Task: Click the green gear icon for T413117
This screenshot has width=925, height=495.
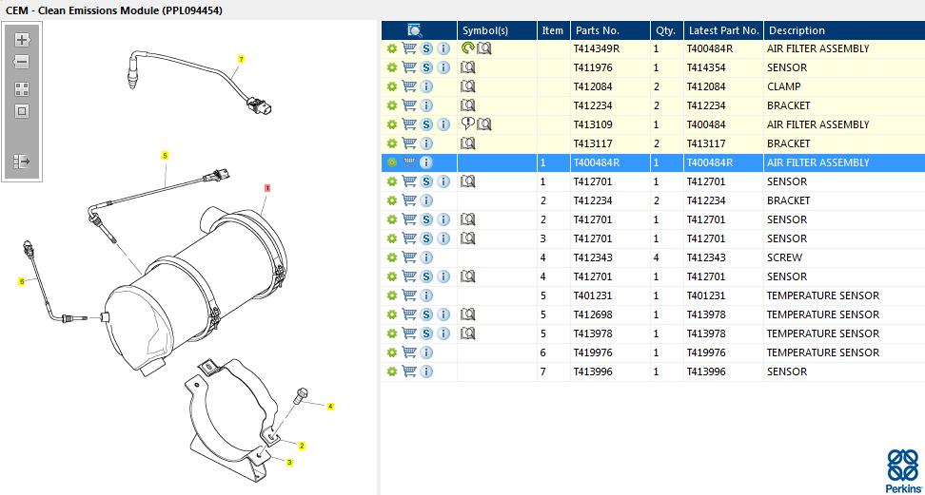Action: [391, 143]
